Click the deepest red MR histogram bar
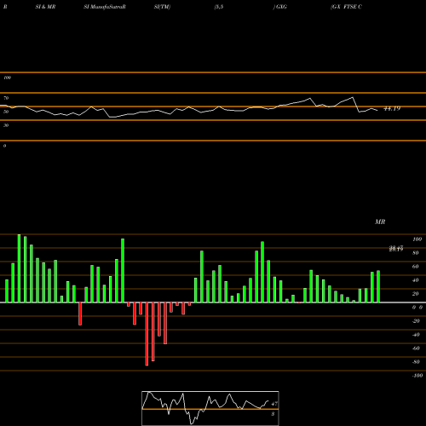426x426 pixels. pos(147,334)
